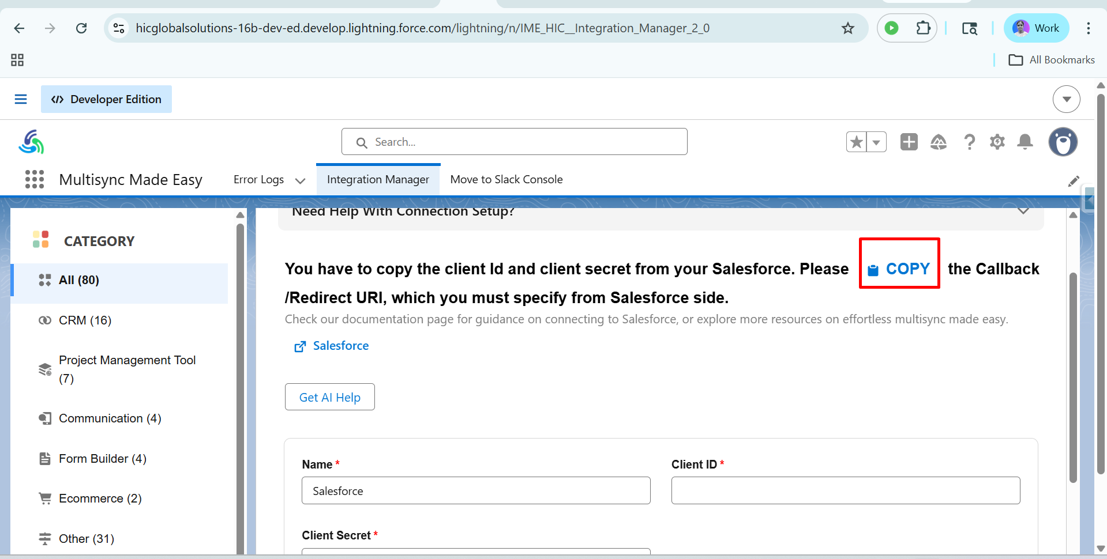1107x559 pixels.
Task: Click the Trailhead guidance icon
Action: [x=939, y=142]
